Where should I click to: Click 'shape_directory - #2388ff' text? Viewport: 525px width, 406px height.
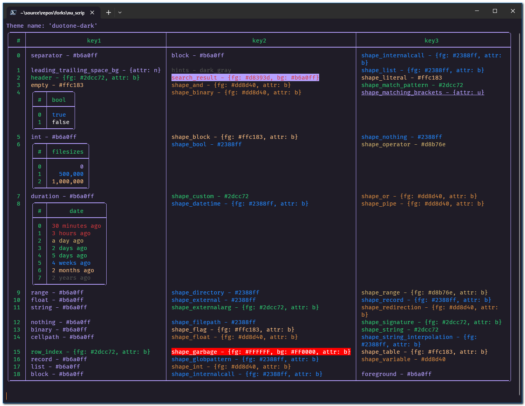coord(216,293)
